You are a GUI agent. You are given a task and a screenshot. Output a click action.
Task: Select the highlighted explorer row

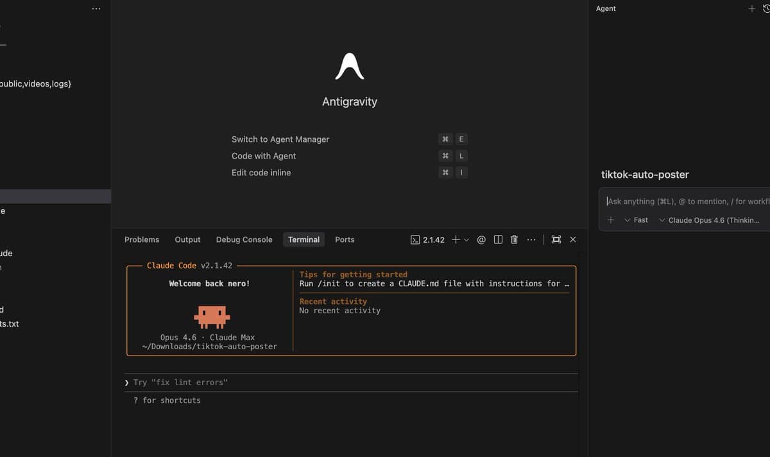point(55,196)
